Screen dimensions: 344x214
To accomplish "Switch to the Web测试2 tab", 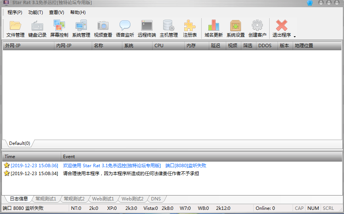I will click(x=133, y=199).
